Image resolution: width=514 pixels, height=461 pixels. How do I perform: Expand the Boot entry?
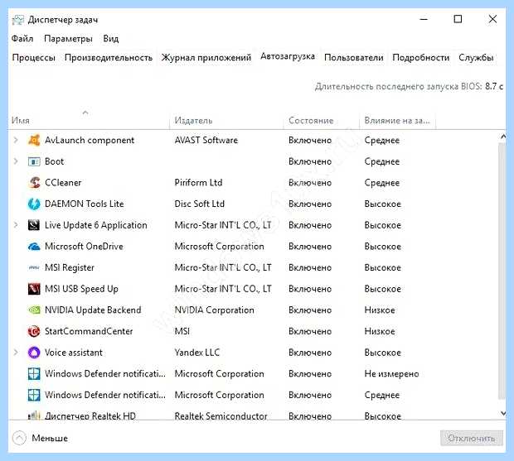(16, 161)
